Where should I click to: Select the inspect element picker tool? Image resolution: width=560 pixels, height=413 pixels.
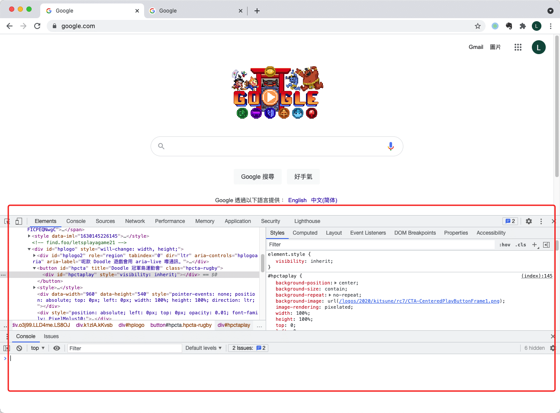point(6,221)
